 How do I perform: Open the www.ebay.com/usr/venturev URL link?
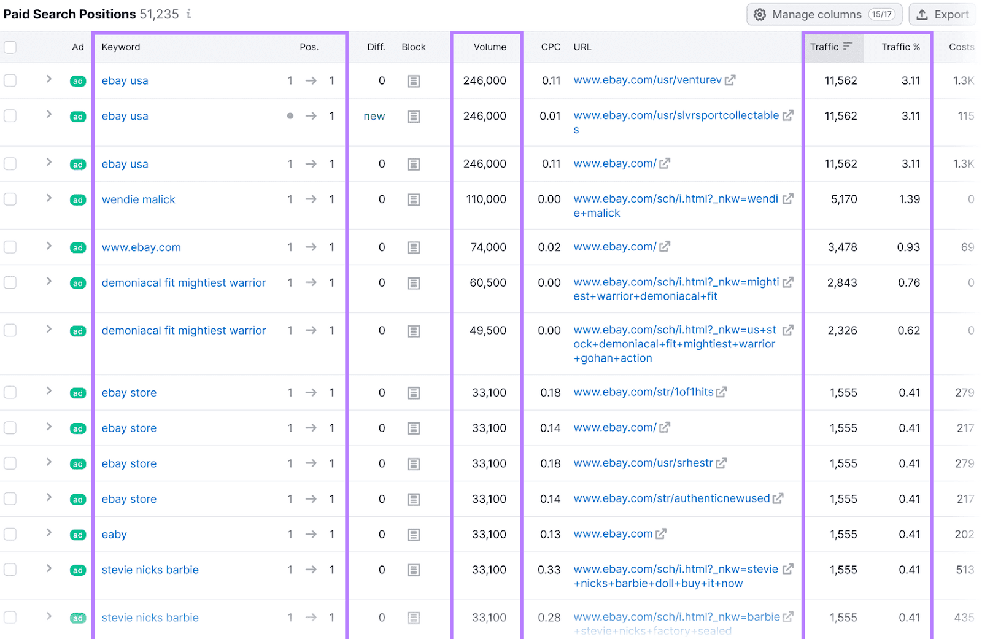[648, 80]
